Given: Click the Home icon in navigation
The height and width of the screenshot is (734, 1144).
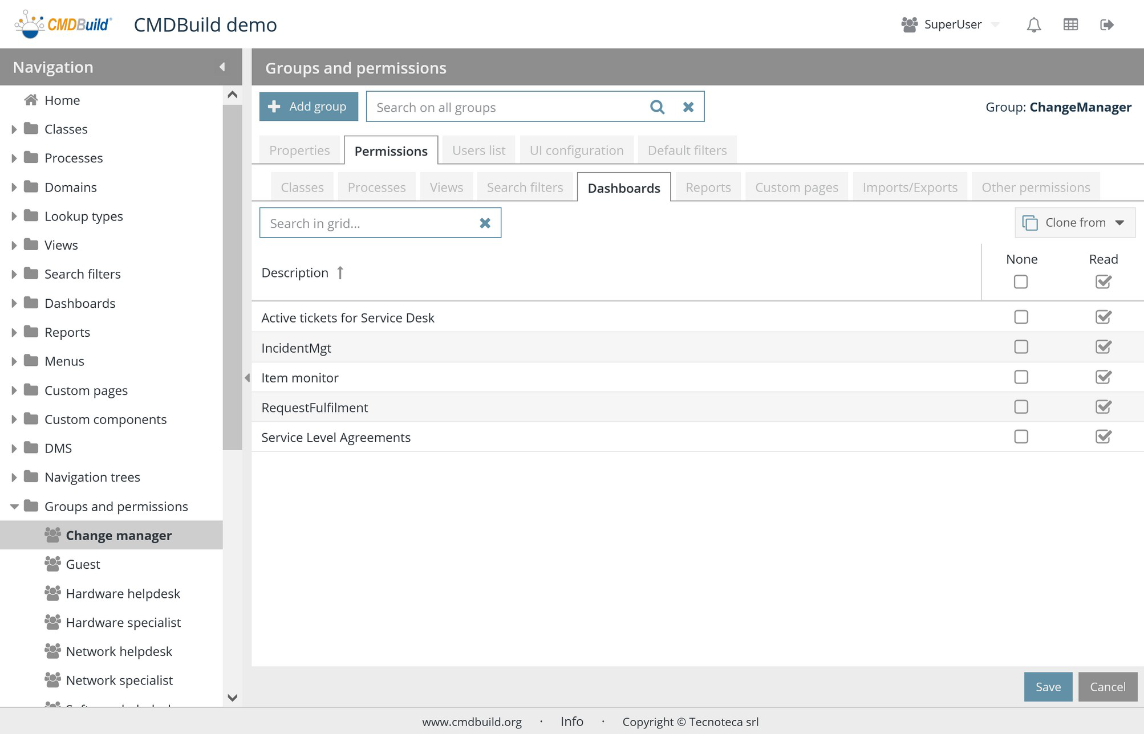Looking at the screenshot, I should click(x=31, y=100).
